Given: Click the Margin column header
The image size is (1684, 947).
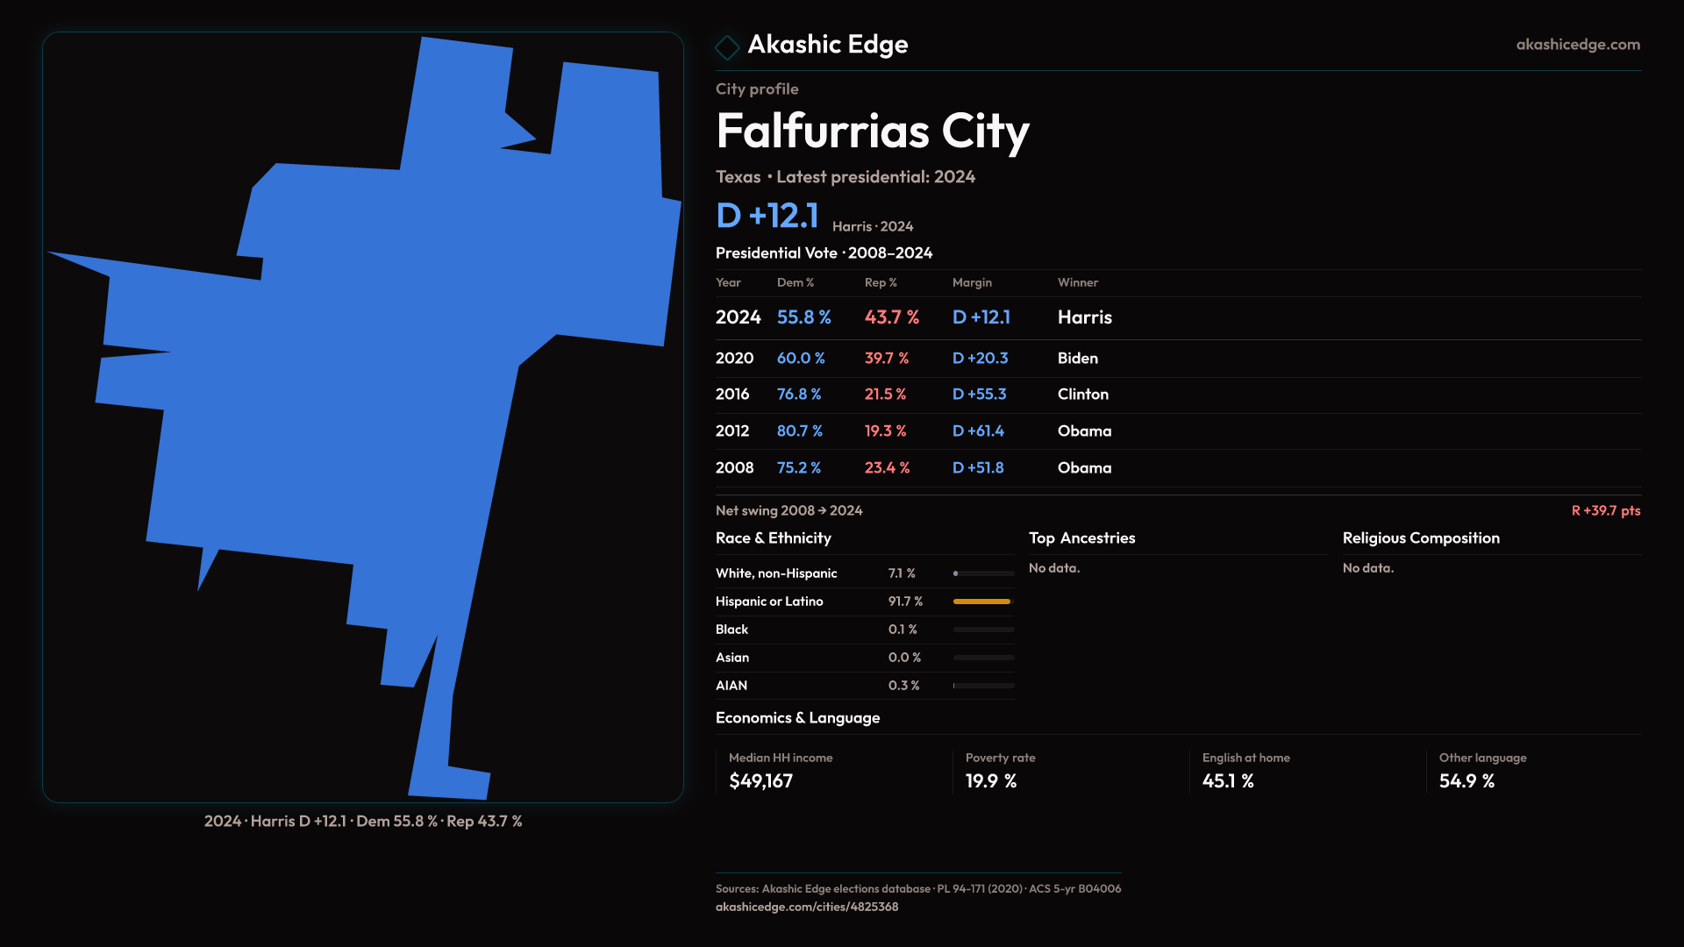Looking at the screenshot, I should 972,282.
